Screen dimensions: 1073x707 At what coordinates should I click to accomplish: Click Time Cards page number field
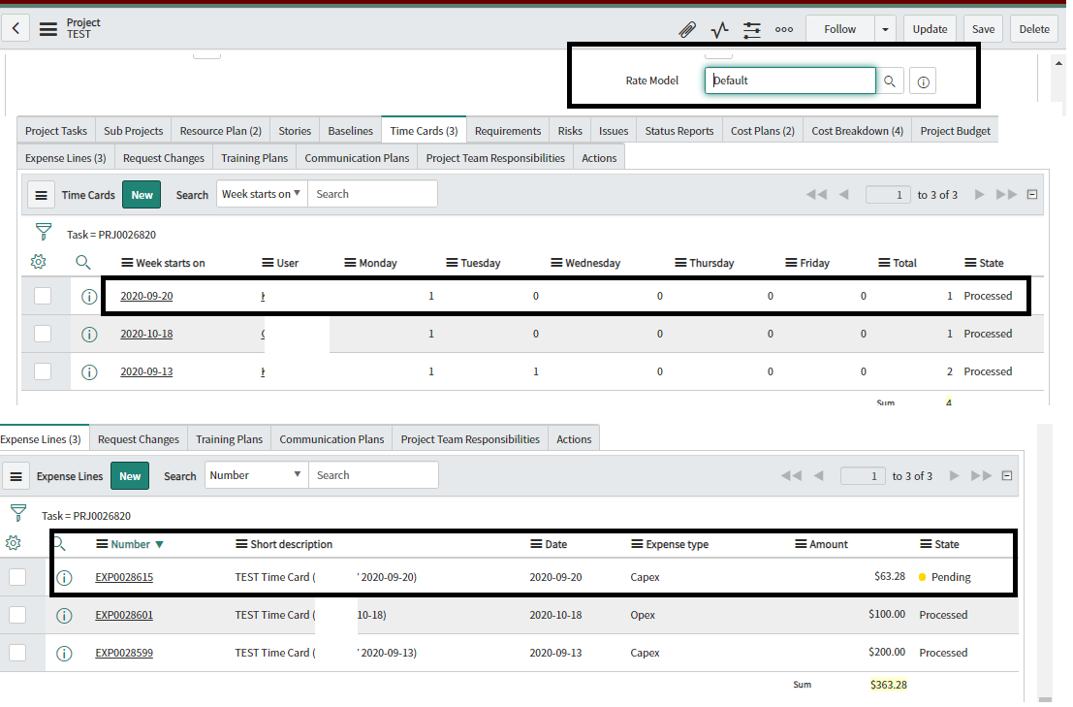point(888,195)
